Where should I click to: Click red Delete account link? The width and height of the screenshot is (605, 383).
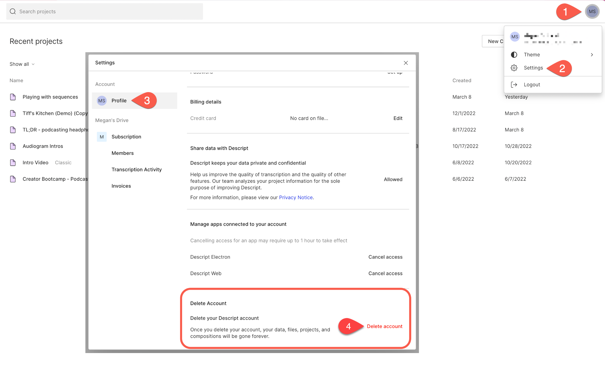[384, 326]
